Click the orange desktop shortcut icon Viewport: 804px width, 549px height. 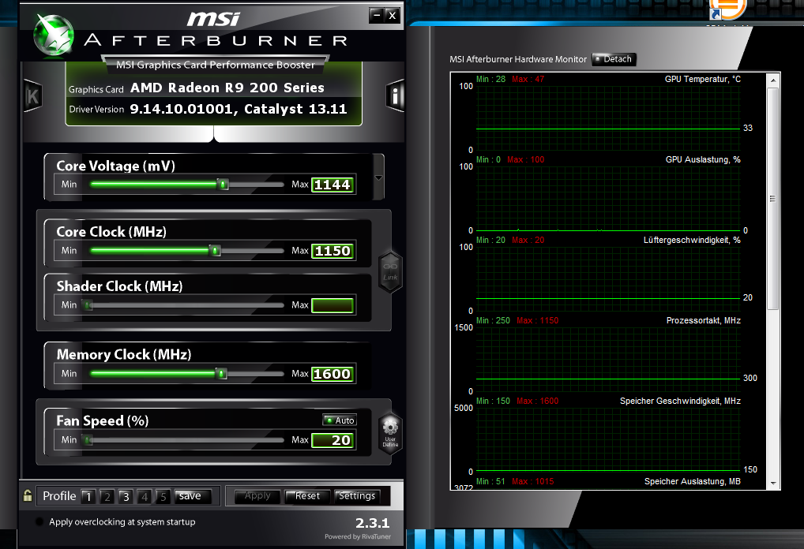tap(727, 9)
